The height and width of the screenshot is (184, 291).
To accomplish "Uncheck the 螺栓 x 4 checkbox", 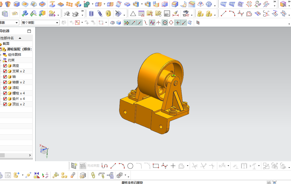I will pyautogui.click(x=5, y=93).
